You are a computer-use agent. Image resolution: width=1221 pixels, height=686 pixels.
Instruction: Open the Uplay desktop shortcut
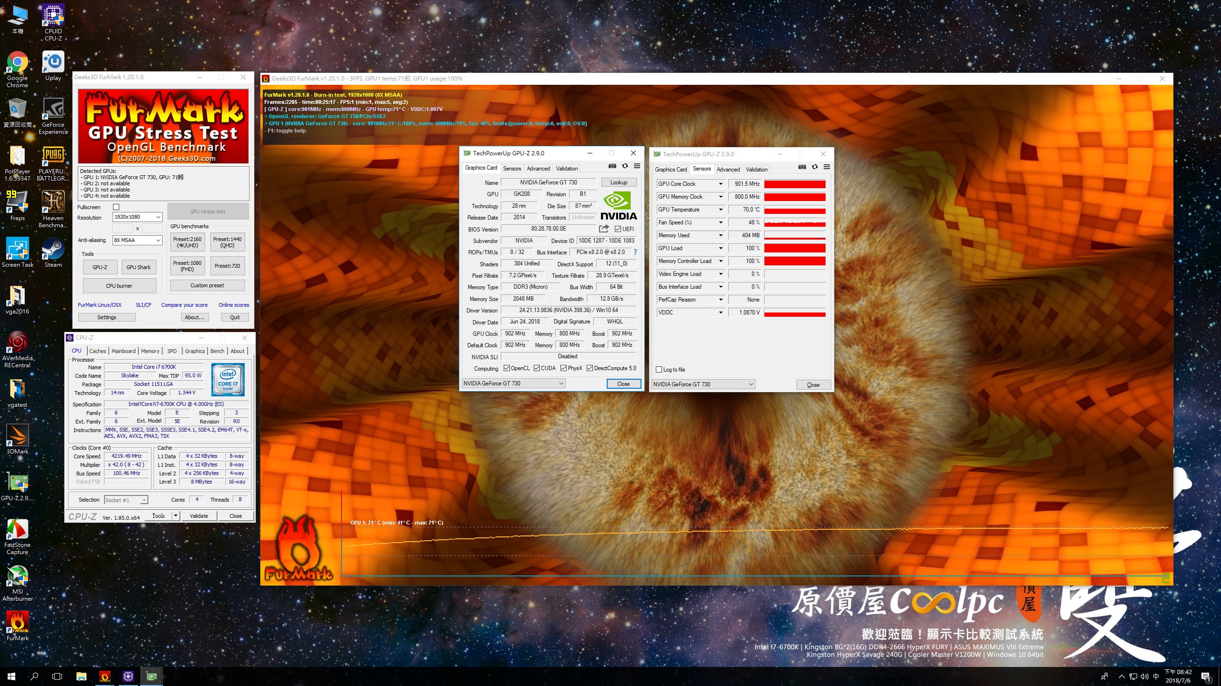coord(53,67)
